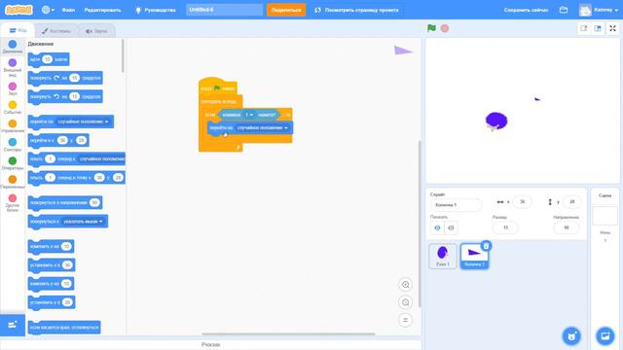Switch to the Звуки tab
Screen dimensions: 623x350
tap(96, 31)
